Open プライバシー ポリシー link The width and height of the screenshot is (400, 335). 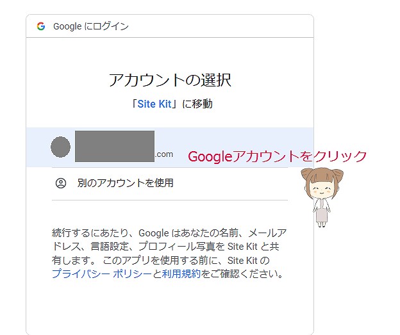pos(102,274)
